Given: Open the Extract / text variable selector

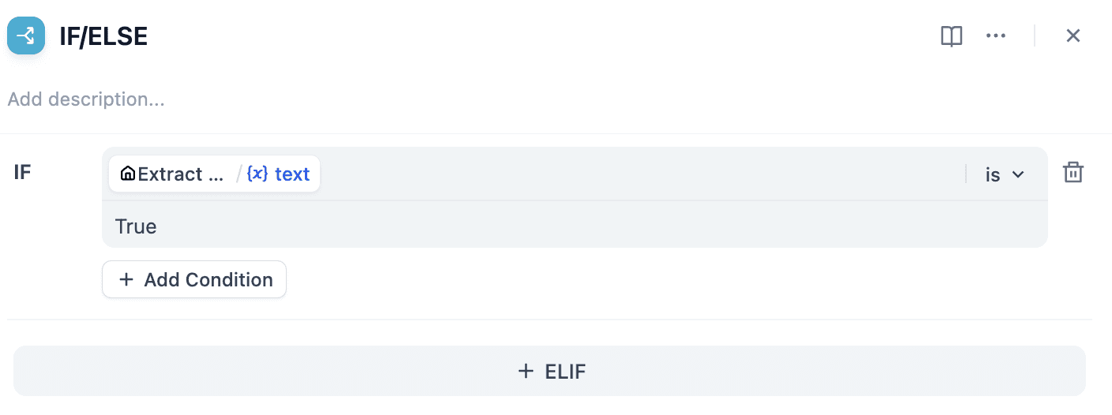Looking at the screenshot, I should tap(214, 174).
